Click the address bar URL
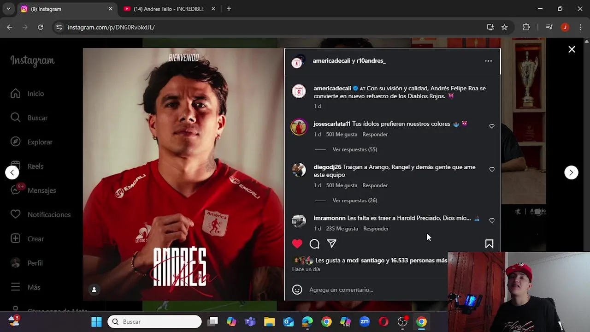Image resolution: width=590 pixels, height=332 pixels. pos(111,27)
